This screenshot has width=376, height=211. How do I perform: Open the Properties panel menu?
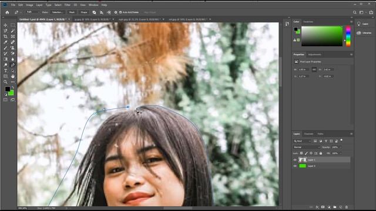click(x=351, y=55)
